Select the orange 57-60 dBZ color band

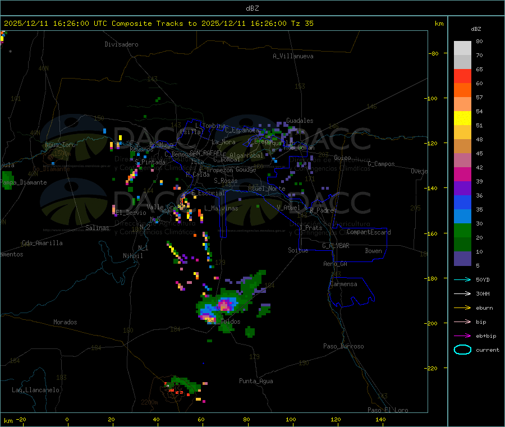point(462,90)
